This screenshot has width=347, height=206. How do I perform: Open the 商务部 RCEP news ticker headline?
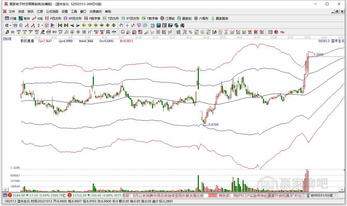point(260,196)
